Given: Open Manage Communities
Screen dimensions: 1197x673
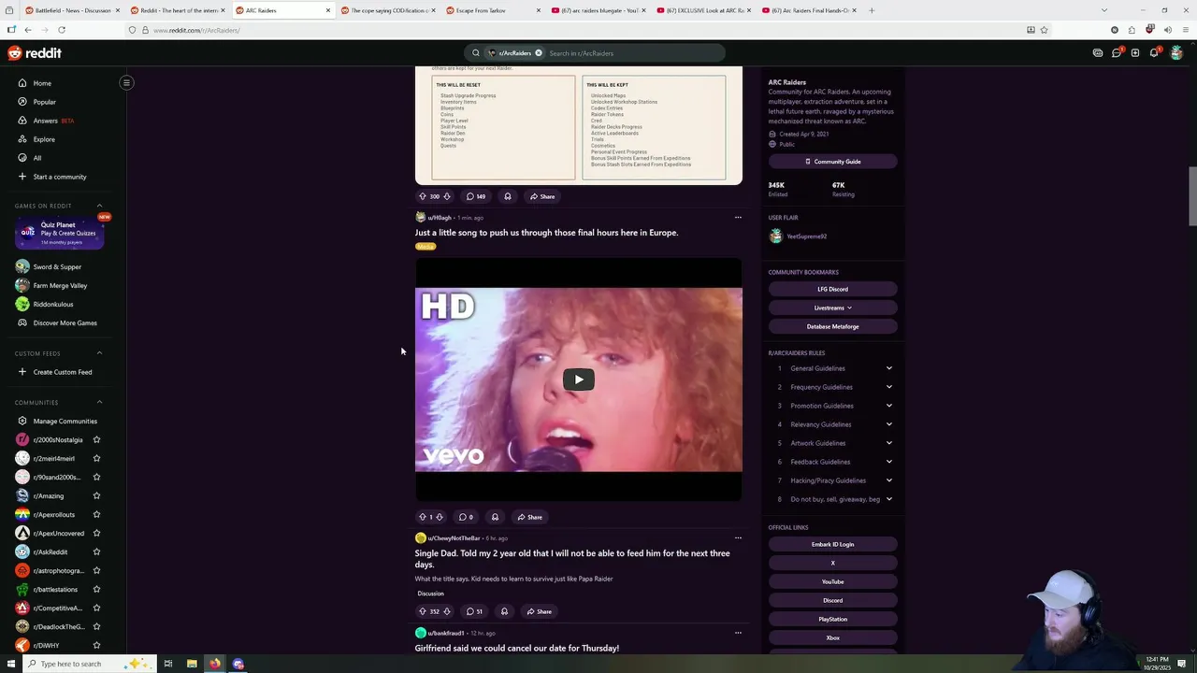Looking at the screenshot, I should pyautogui.click(x=59, y=421).
